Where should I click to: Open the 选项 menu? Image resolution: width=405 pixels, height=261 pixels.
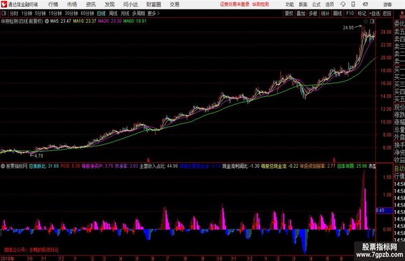point(329,4)
